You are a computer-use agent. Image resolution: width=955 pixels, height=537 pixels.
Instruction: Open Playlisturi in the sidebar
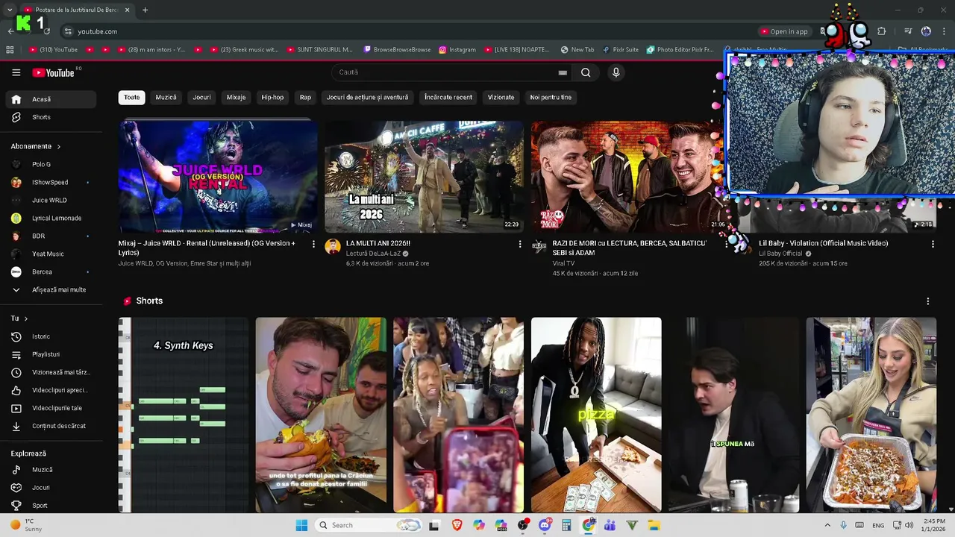(51, 354)
